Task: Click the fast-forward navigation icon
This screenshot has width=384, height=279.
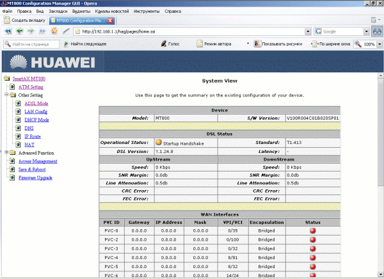Action: point(42,31)
